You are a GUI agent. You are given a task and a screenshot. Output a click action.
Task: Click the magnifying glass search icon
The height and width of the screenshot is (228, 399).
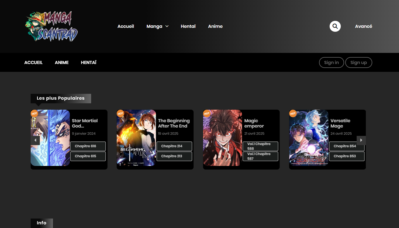(x=335, y=26)
